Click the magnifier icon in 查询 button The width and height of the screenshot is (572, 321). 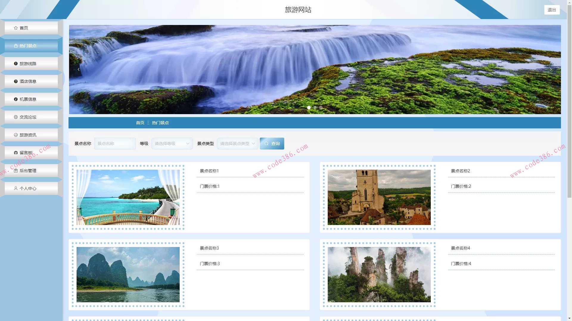266,144
